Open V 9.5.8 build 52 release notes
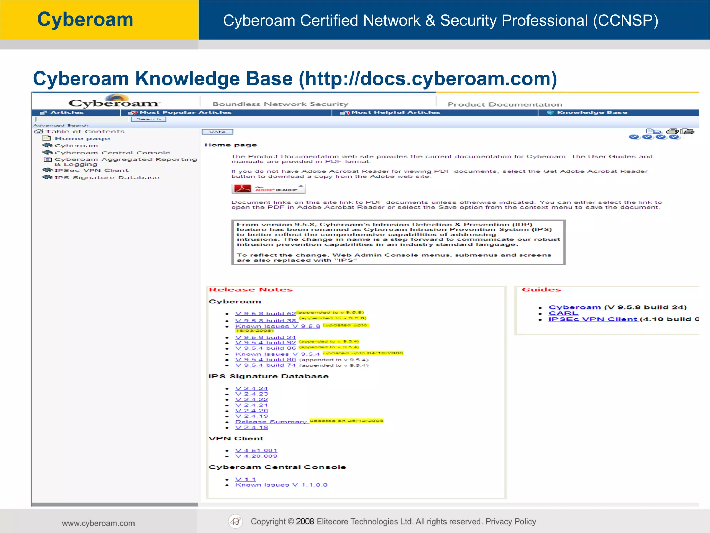This screenshot has width=710, height=533. [x=266, y=313]
